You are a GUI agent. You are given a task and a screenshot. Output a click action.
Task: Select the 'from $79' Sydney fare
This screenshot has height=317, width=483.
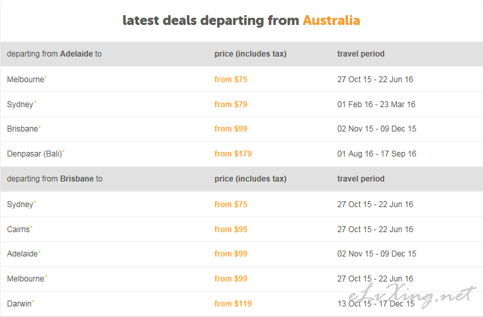click(231, 105)
